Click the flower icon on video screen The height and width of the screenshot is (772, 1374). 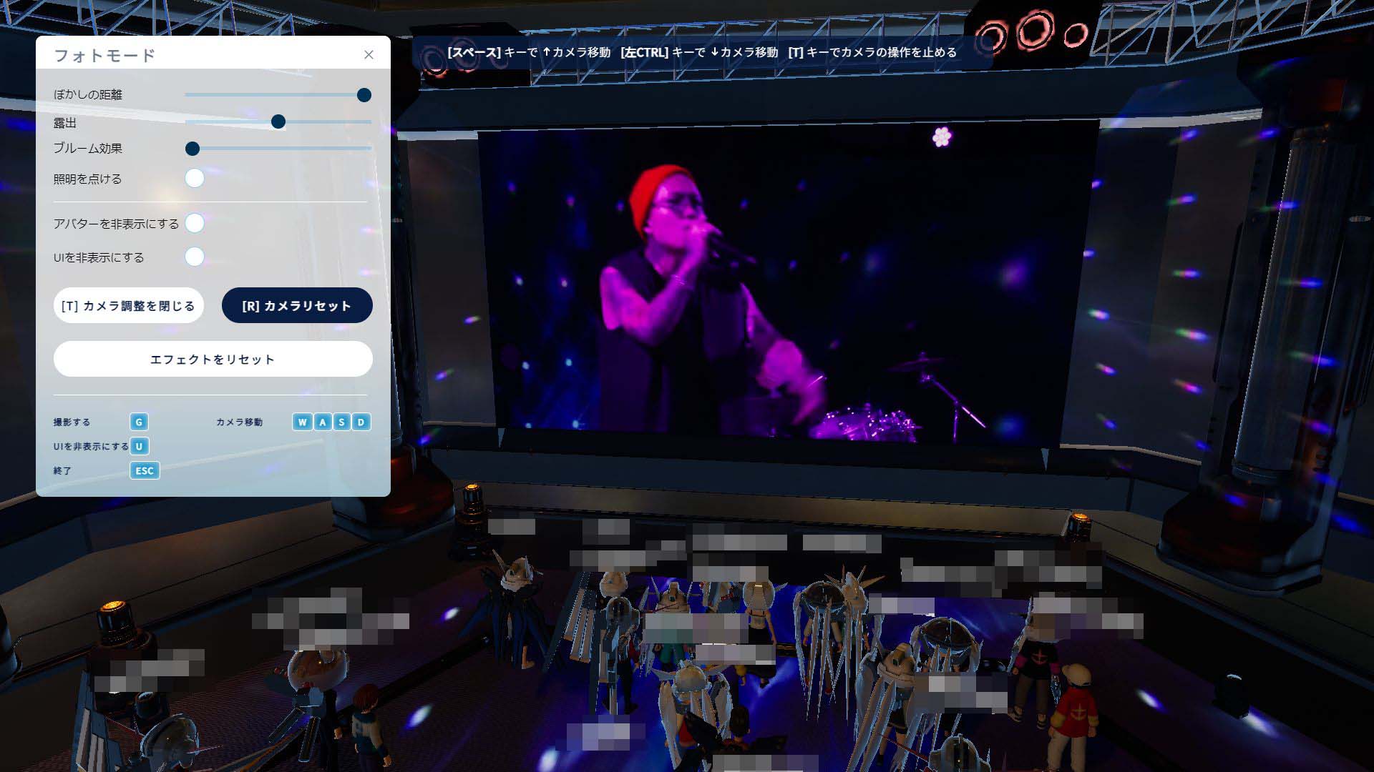tap(942, 136)
